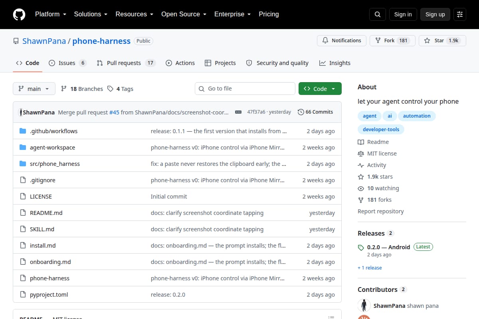Viewport: 479px width, 319px height.
Task: Click the branch icon beside 18 Branches
Action: (x=64, y=89)
